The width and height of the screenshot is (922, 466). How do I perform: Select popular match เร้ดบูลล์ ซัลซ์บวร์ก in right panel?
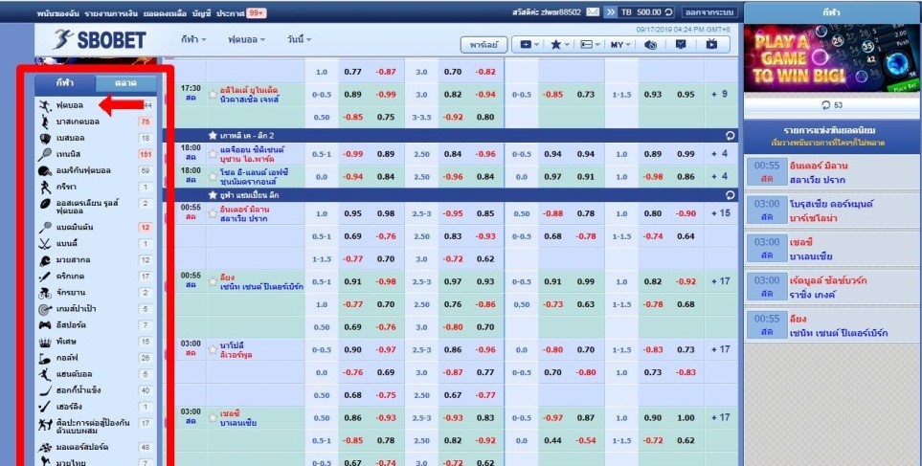(x=833, y=287)
